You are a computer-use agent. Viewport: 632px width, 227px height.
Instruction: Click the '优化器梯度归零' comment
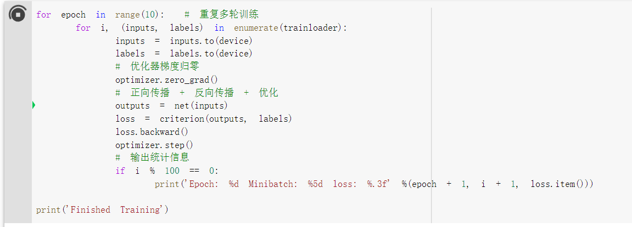click(x=164, y=66)
